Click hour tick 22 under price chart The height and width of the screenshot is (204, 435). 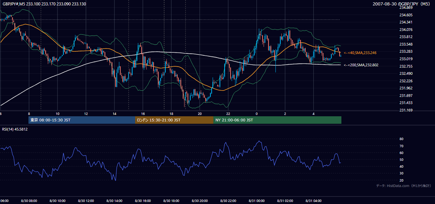tap(228, 114)
